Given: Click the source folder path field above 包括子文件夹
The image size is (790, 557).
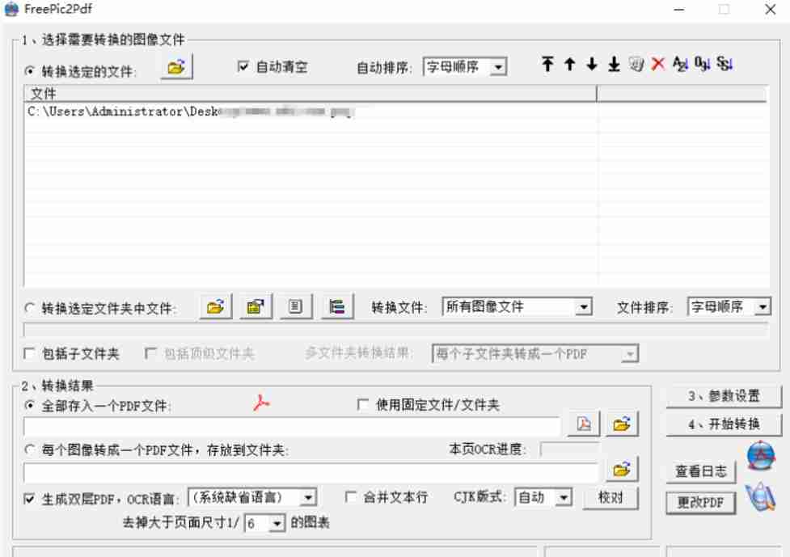Looking at the screenshot, I should (396, 331).
